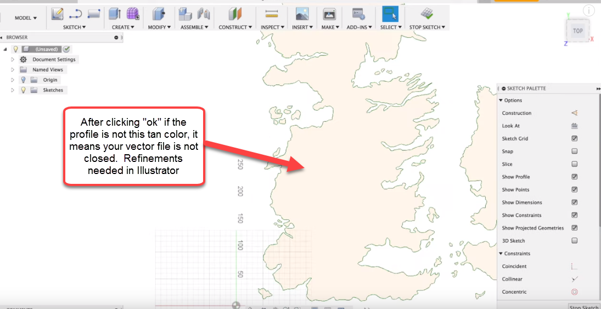
Task: Open the CREATE menu
Action: [123, 27]
